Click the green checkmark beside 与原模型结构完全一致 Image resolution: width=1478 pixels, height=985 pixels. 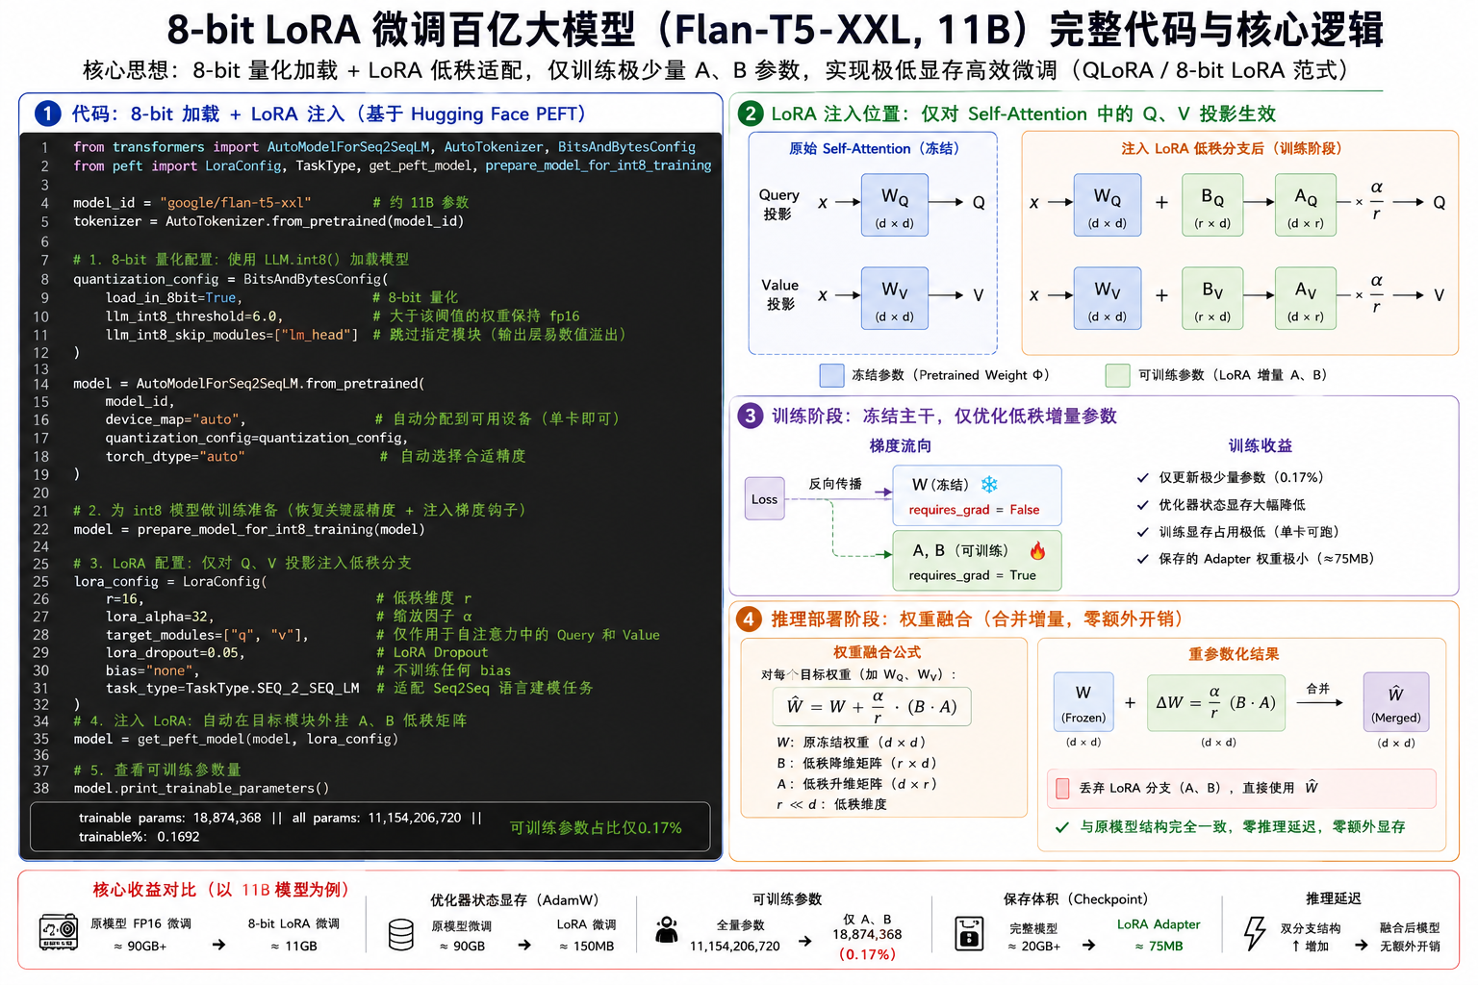click(x=1062, y=826)
